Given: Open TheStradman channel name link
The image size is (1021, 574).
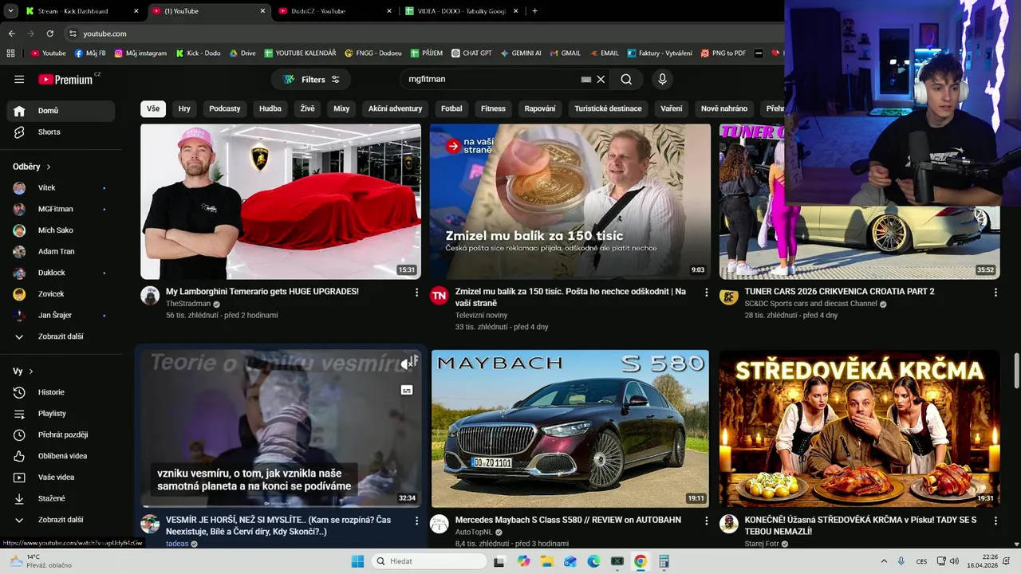Looking at the screenshot, I should point(188,304).
